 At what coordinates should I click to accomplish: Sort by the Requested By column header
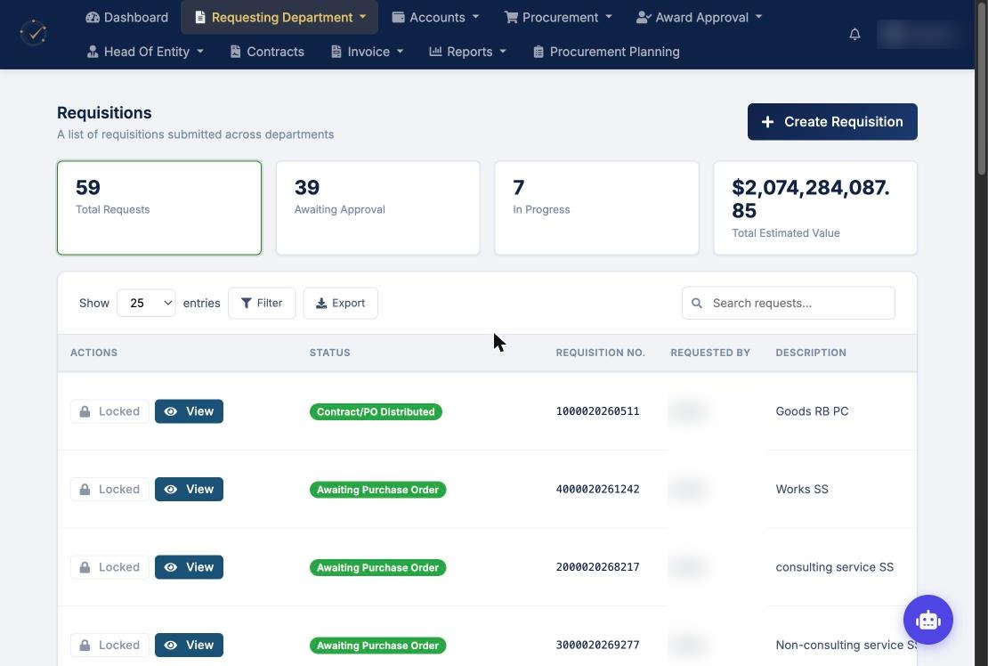pos(710,353)
